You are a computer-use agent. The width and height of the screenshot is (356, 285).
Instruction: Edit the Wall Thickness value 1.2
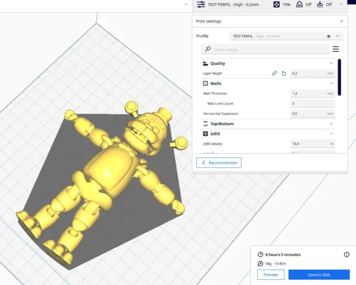click(312, 94)
